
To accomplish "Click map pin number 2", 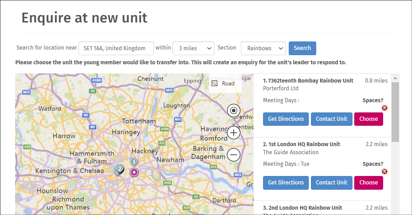I will coord(120,169).
